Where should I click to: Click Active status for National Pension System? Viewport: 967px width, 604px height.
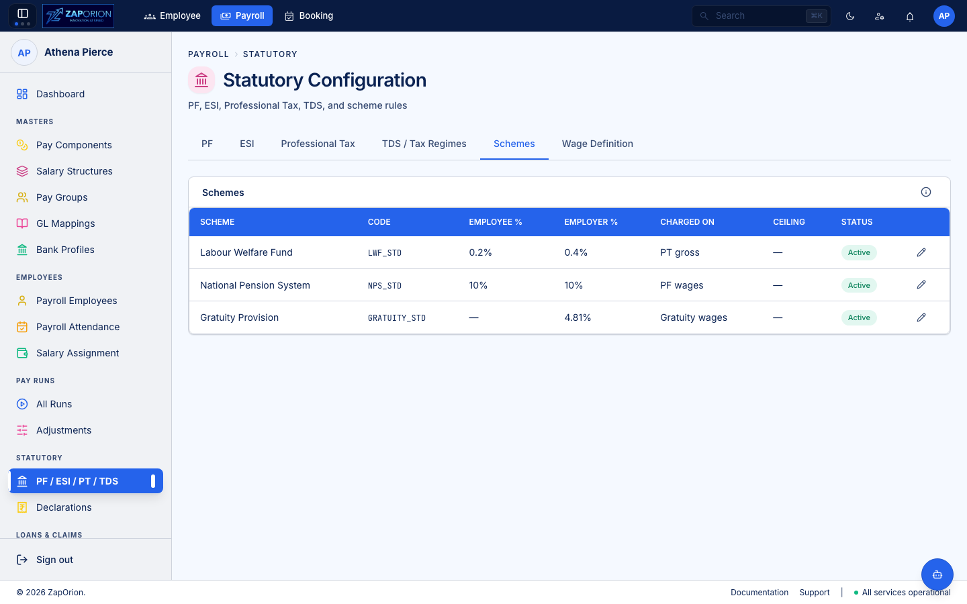pyautogui.click(x=859, y=285)
